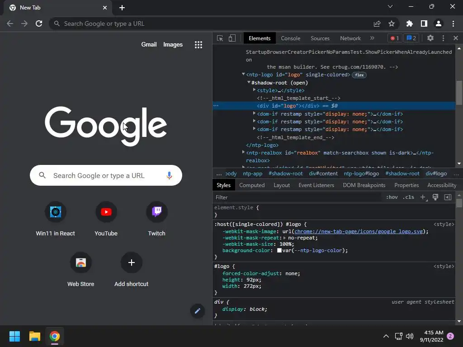Open the Windows Start menu
The image size is (463, 347).
pyautogui.click(x=14, y=336)
